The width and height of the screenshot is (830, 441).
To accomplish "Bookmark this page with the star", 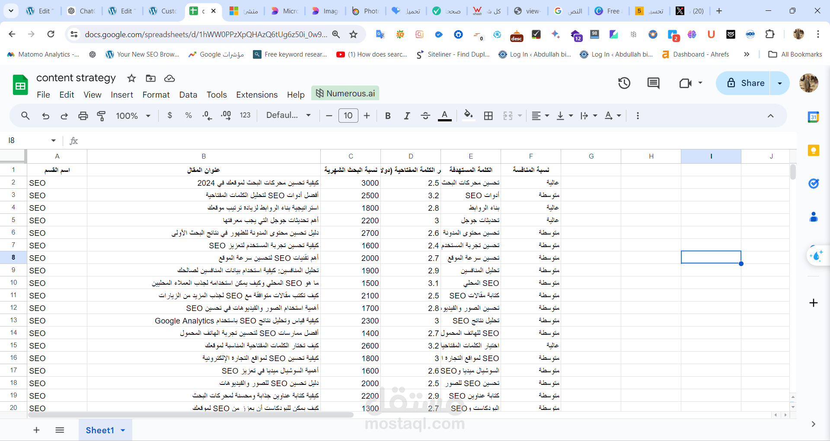I will [x=353, y=34].
